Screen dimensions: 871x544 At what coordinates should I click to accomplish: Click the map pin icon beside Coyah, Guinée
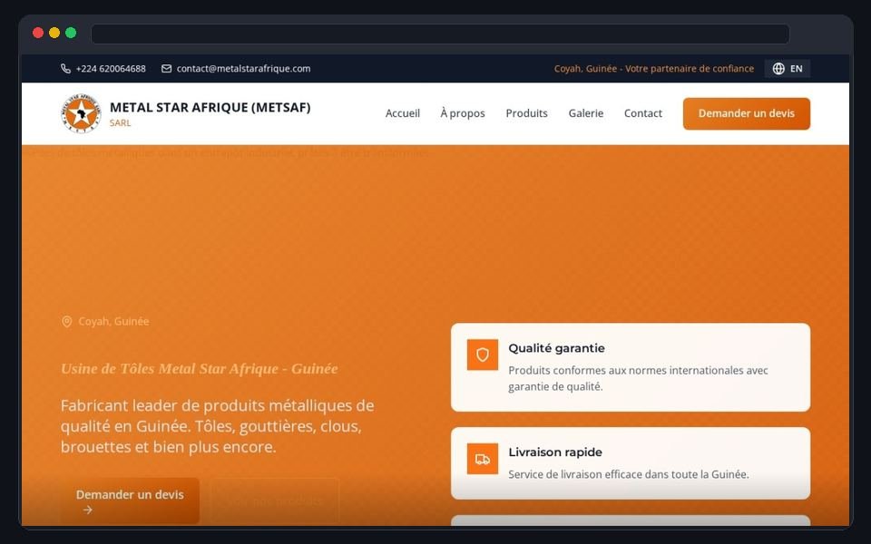coord(66,322)
